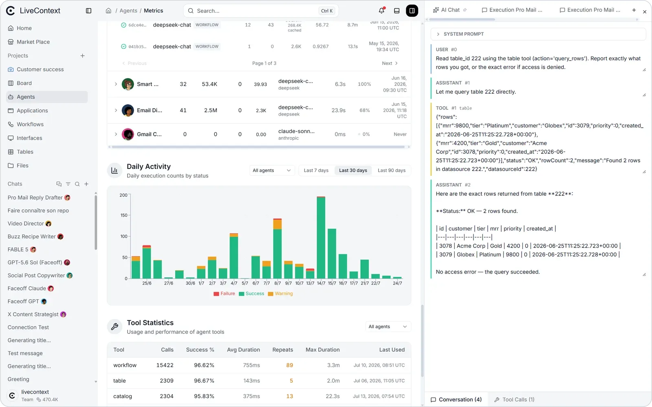Click the Previous page button

click(x=134, y=63)
